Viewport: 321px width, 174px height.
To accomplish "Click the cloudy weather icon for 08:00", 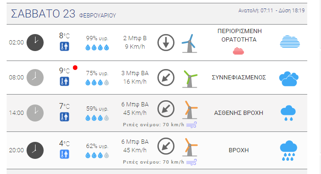I will pos(289,78).
